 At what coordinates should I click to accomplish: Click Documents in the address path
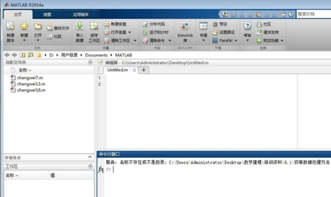click(96, 55)
